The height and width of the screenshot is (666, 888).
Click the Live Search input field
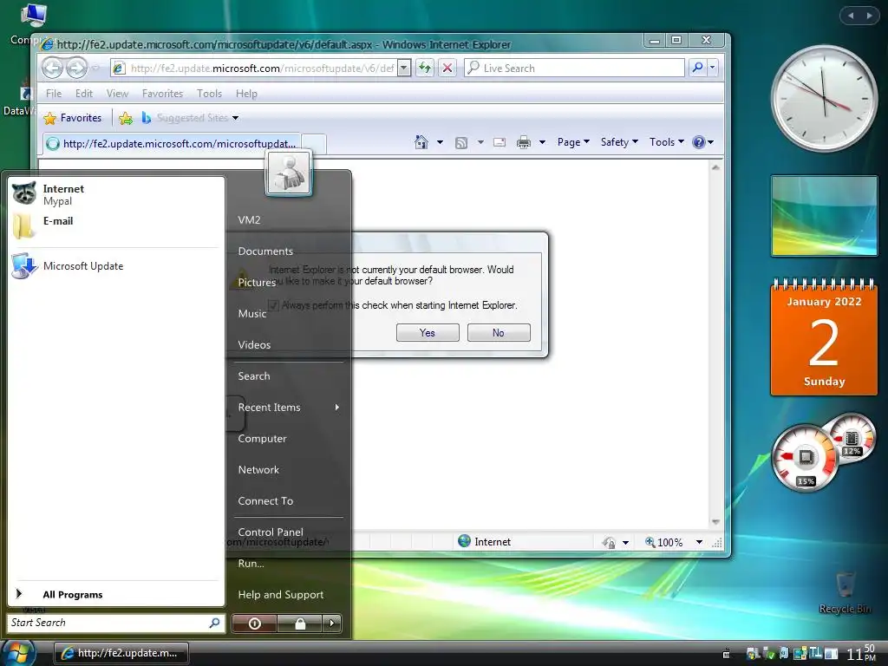click(574, 68)
